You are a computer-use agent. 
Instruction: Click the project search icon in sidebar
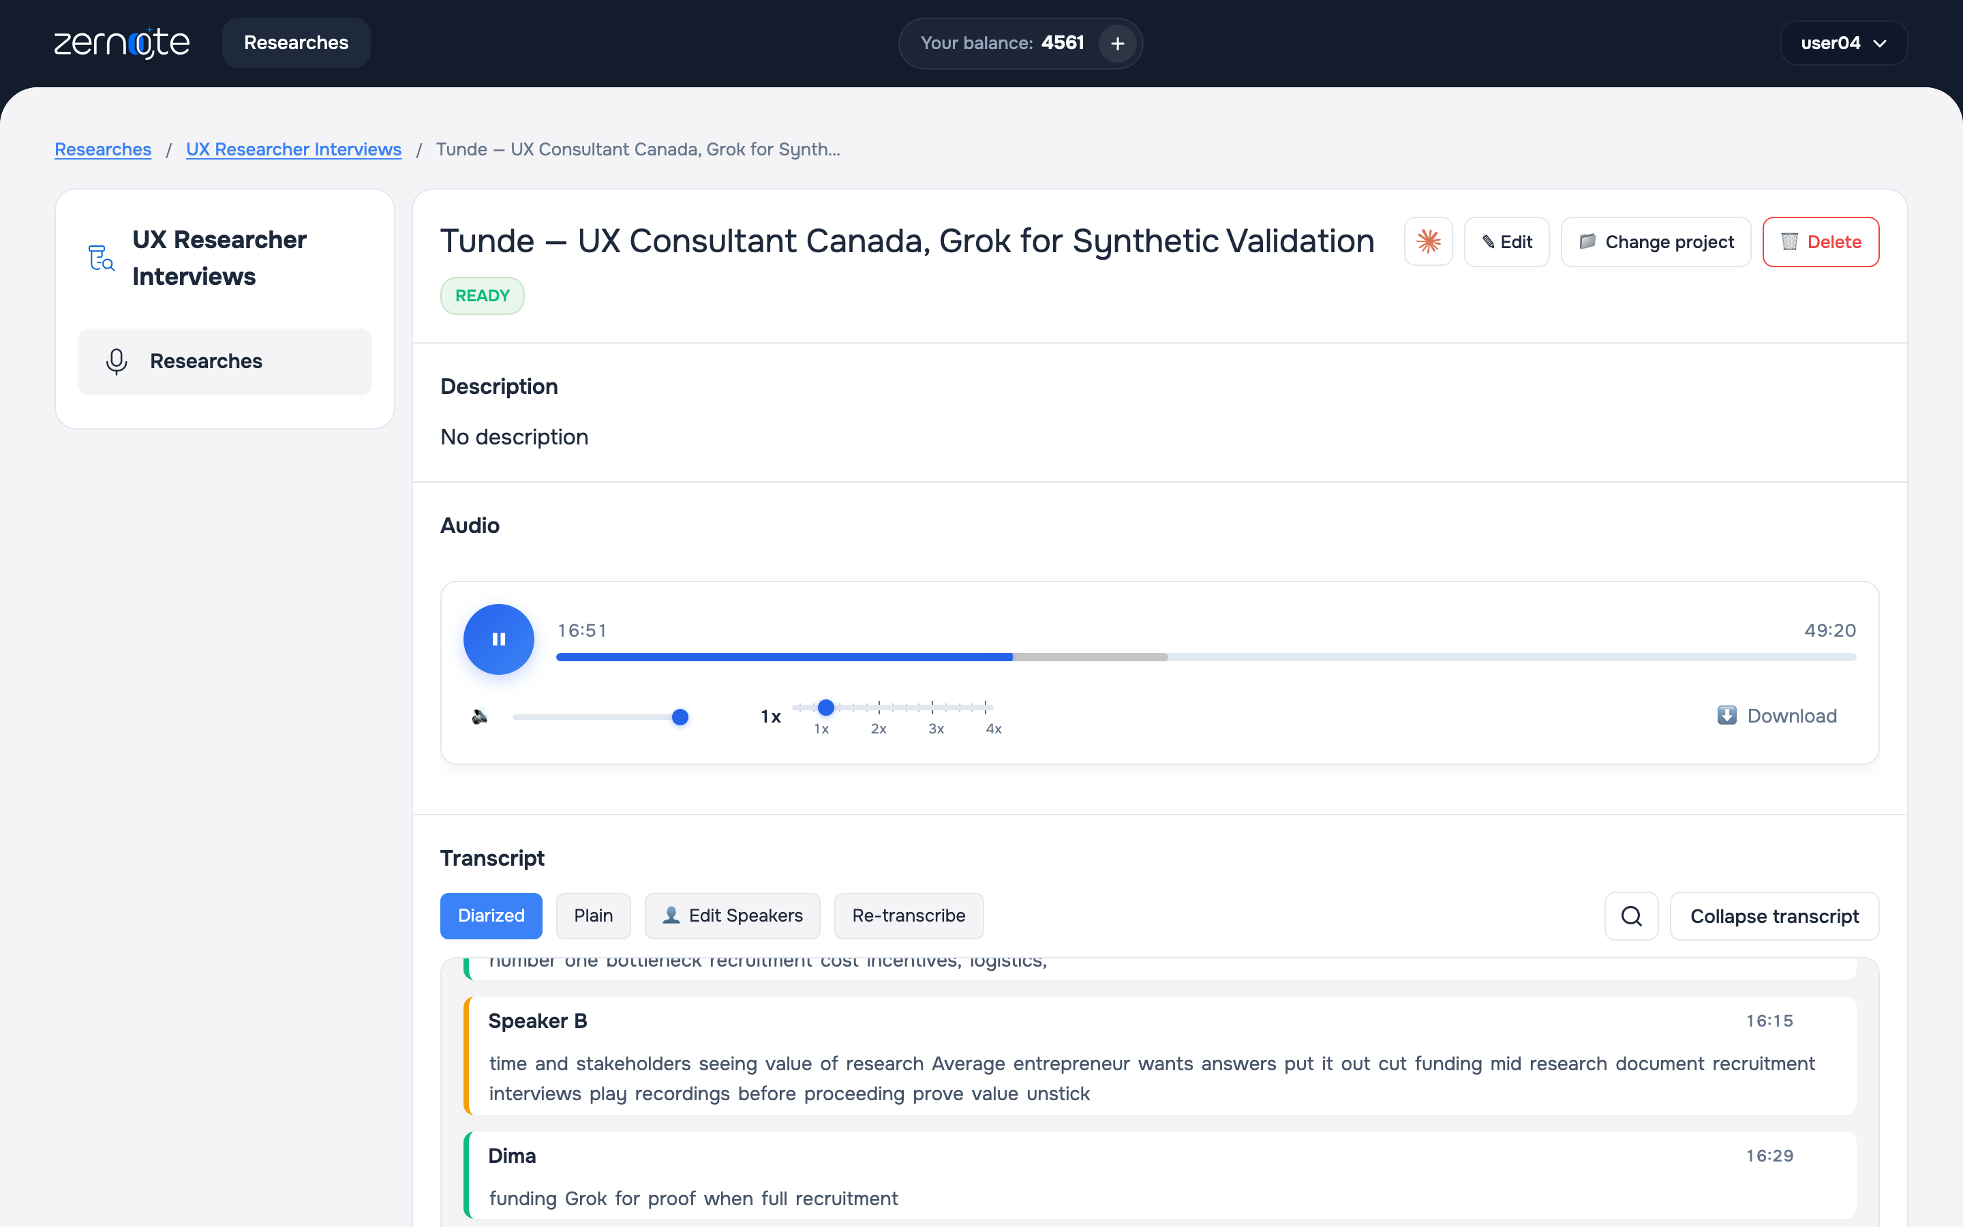coord(101,258)
